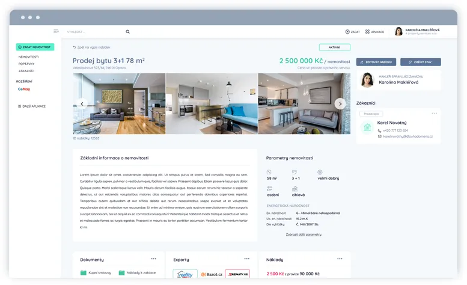
Task: Go to the previous gallery photo
Action: click(82, 103)
